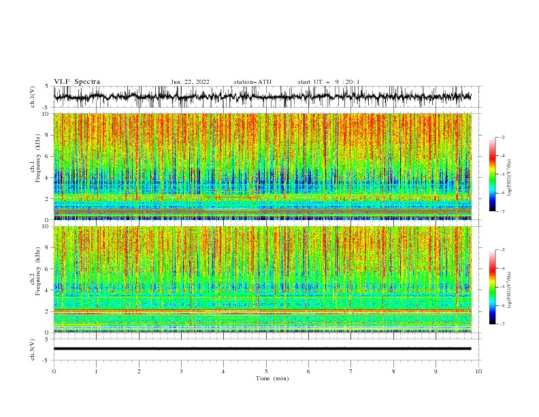Click the time axis tick label '3'
Image resolution: width=539 pixels, height=417 pixels.
point(181,371)
